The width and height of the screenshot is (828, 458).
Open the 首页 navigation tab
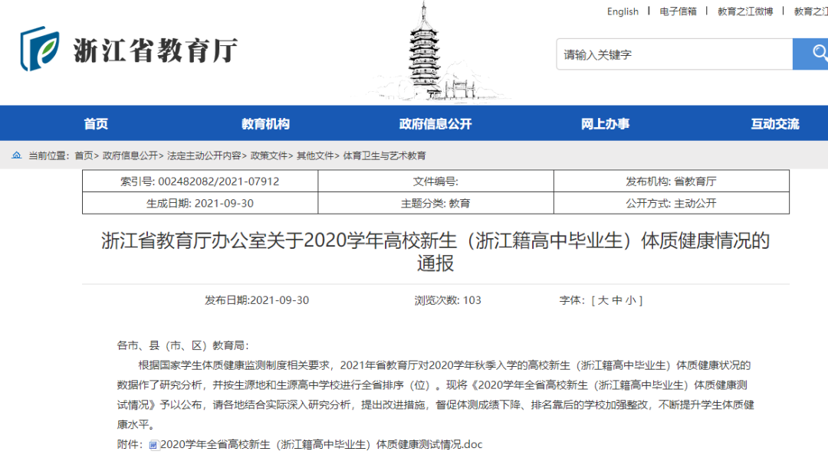[x=96, y=123]
